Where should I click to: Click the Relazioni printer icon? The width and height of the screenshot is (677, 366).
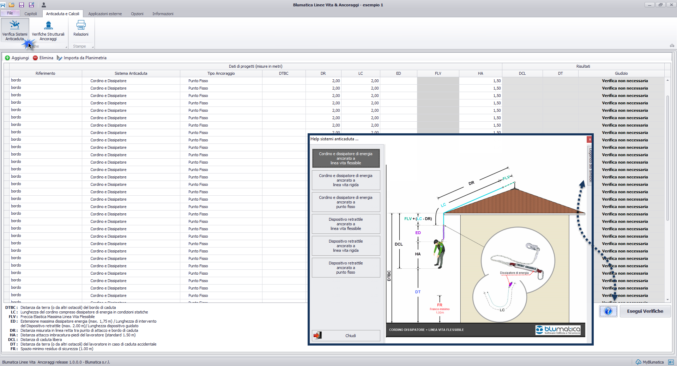(81, 25)
